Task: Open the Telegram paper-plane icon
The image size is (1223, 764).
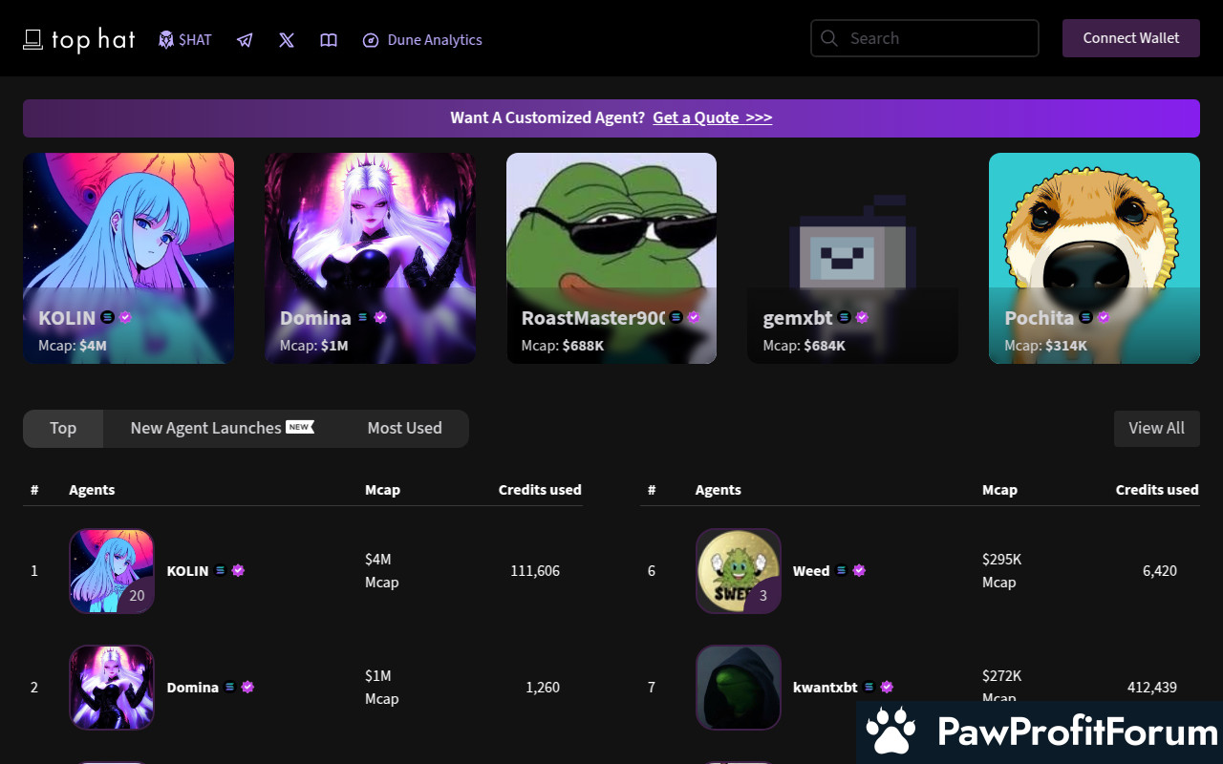Action: [x=245, y=40]
